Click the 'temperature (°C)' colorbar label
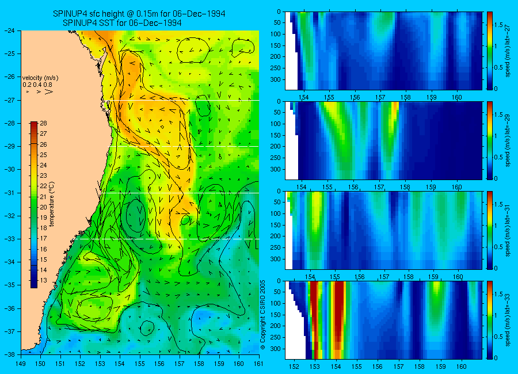This screenshot has width=518, height=374. [52, 204]
